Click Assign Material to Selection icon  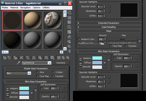[15, 58]
